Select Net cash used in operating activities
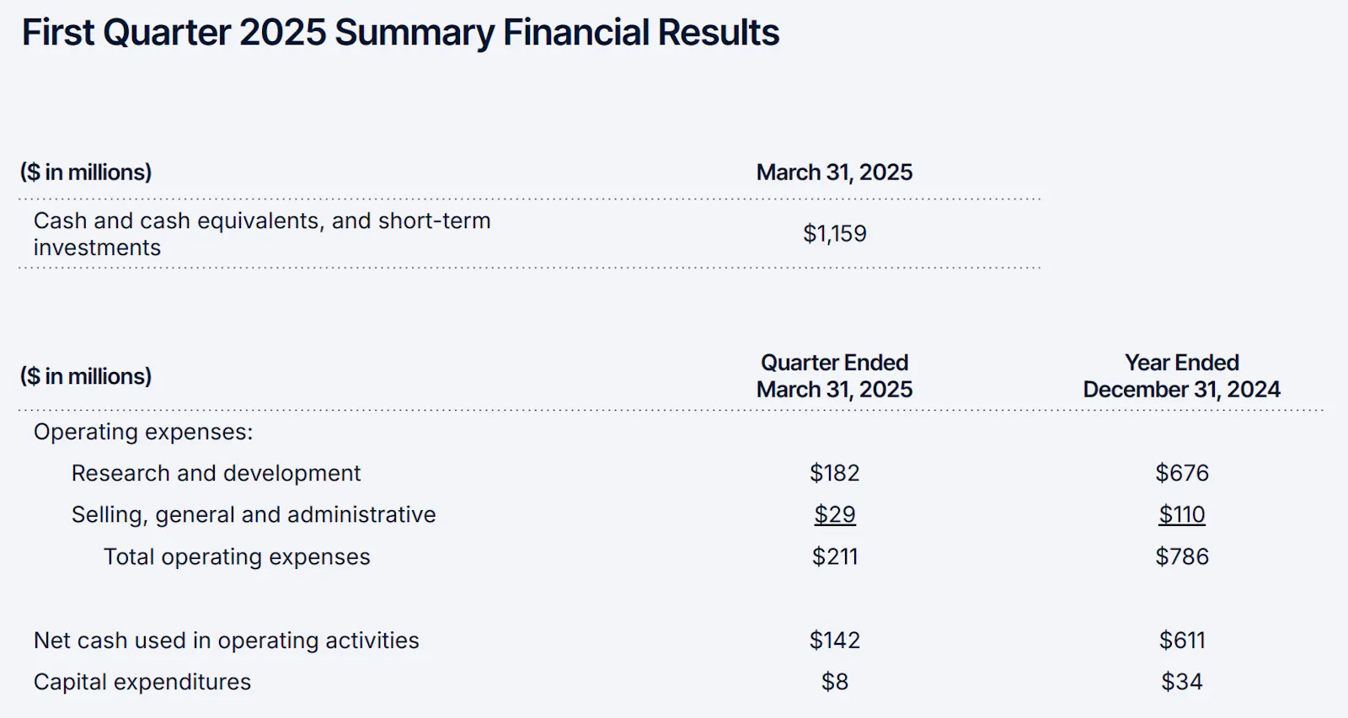 [x=227, y=641]
